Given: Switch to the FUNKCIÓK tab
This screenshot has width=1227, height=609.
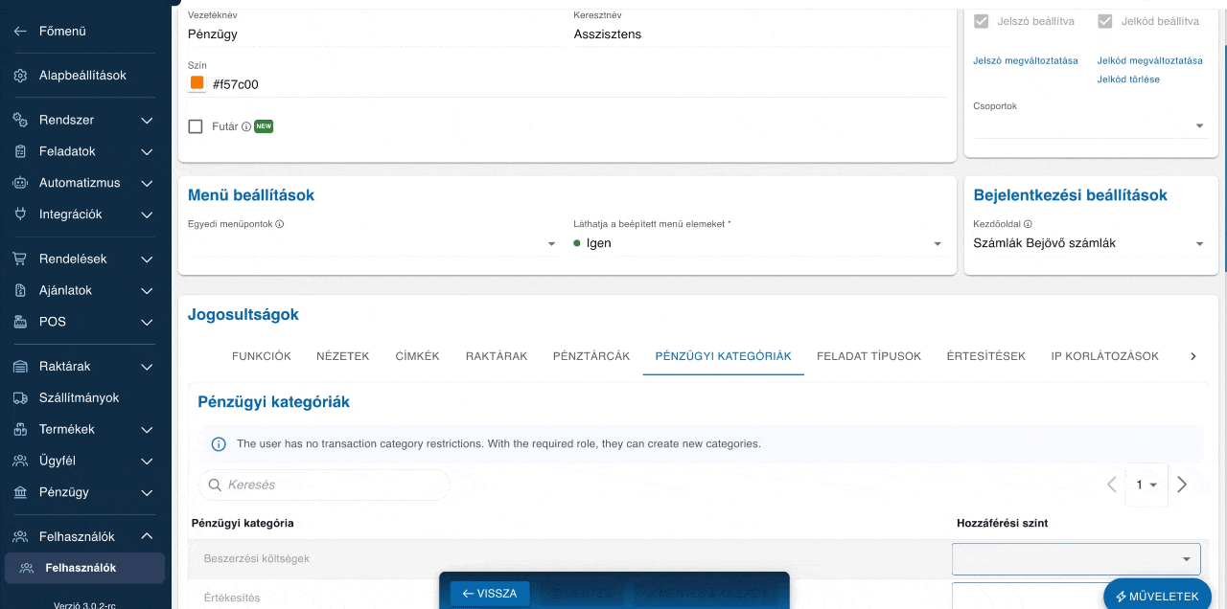Looking at the screenshot, I should pos(262,356).
